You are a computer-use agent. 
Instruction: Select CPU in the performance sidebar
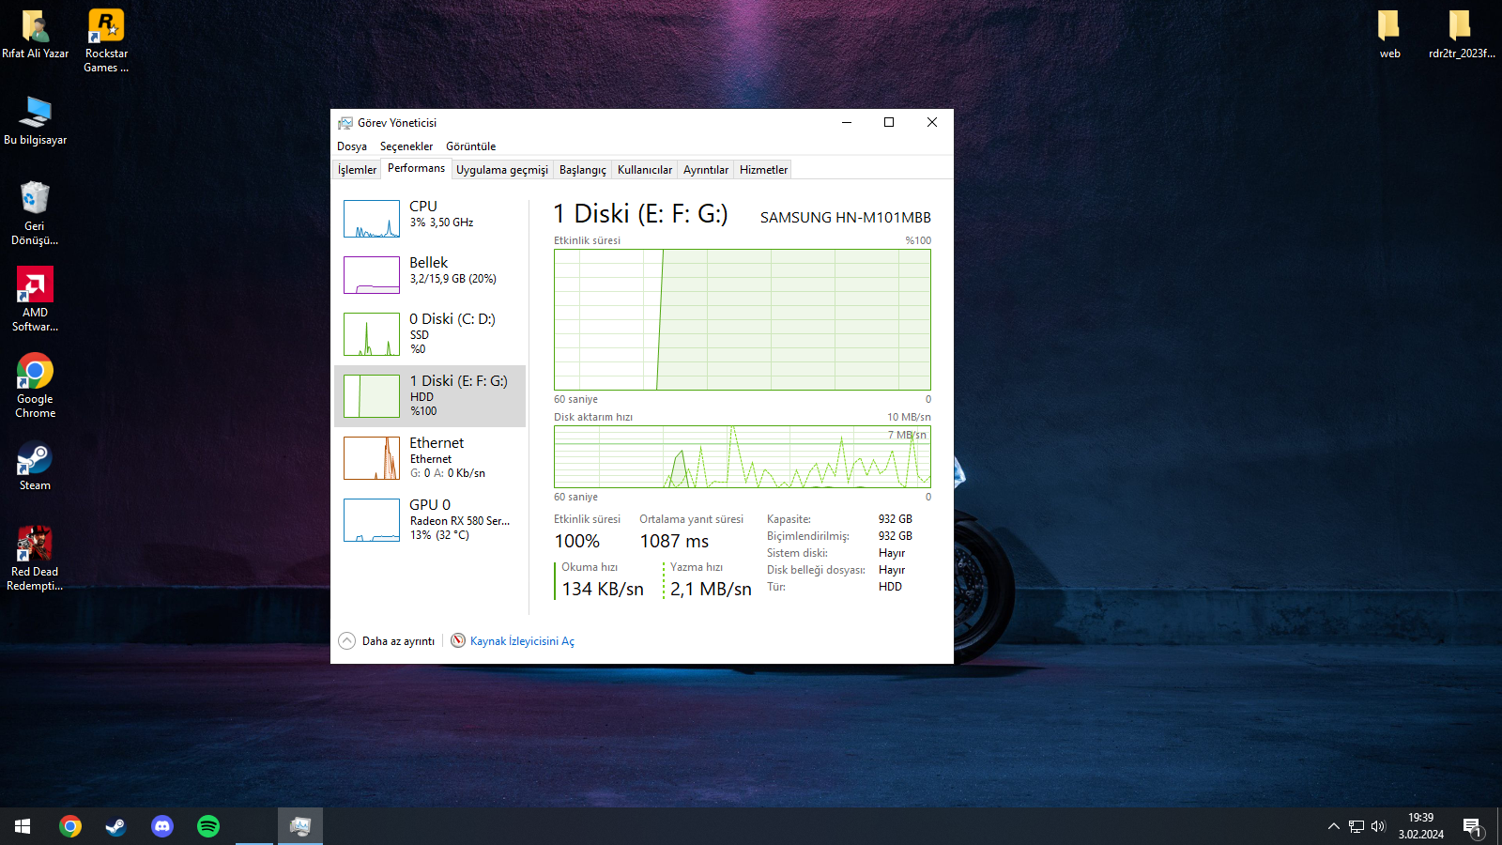(x=430, y=219)
